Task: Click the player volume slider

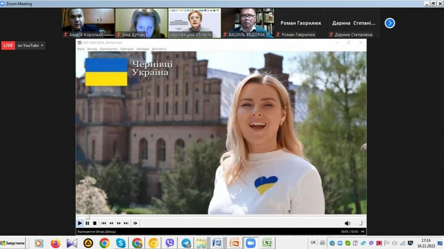Action: click(359, 223)
